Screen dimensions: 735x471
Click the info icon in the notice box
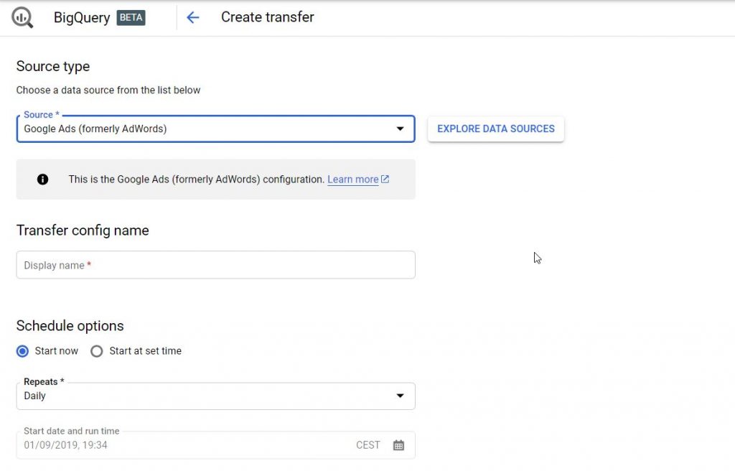42,179
